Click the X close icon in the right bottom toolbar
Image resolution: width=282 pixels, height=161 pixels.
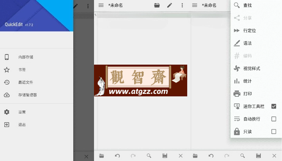(x=274, y=156)
